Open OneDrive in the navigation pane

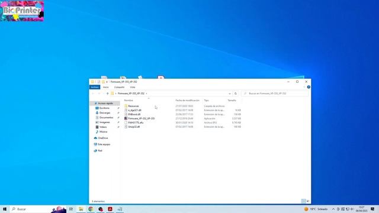point(102,138)
